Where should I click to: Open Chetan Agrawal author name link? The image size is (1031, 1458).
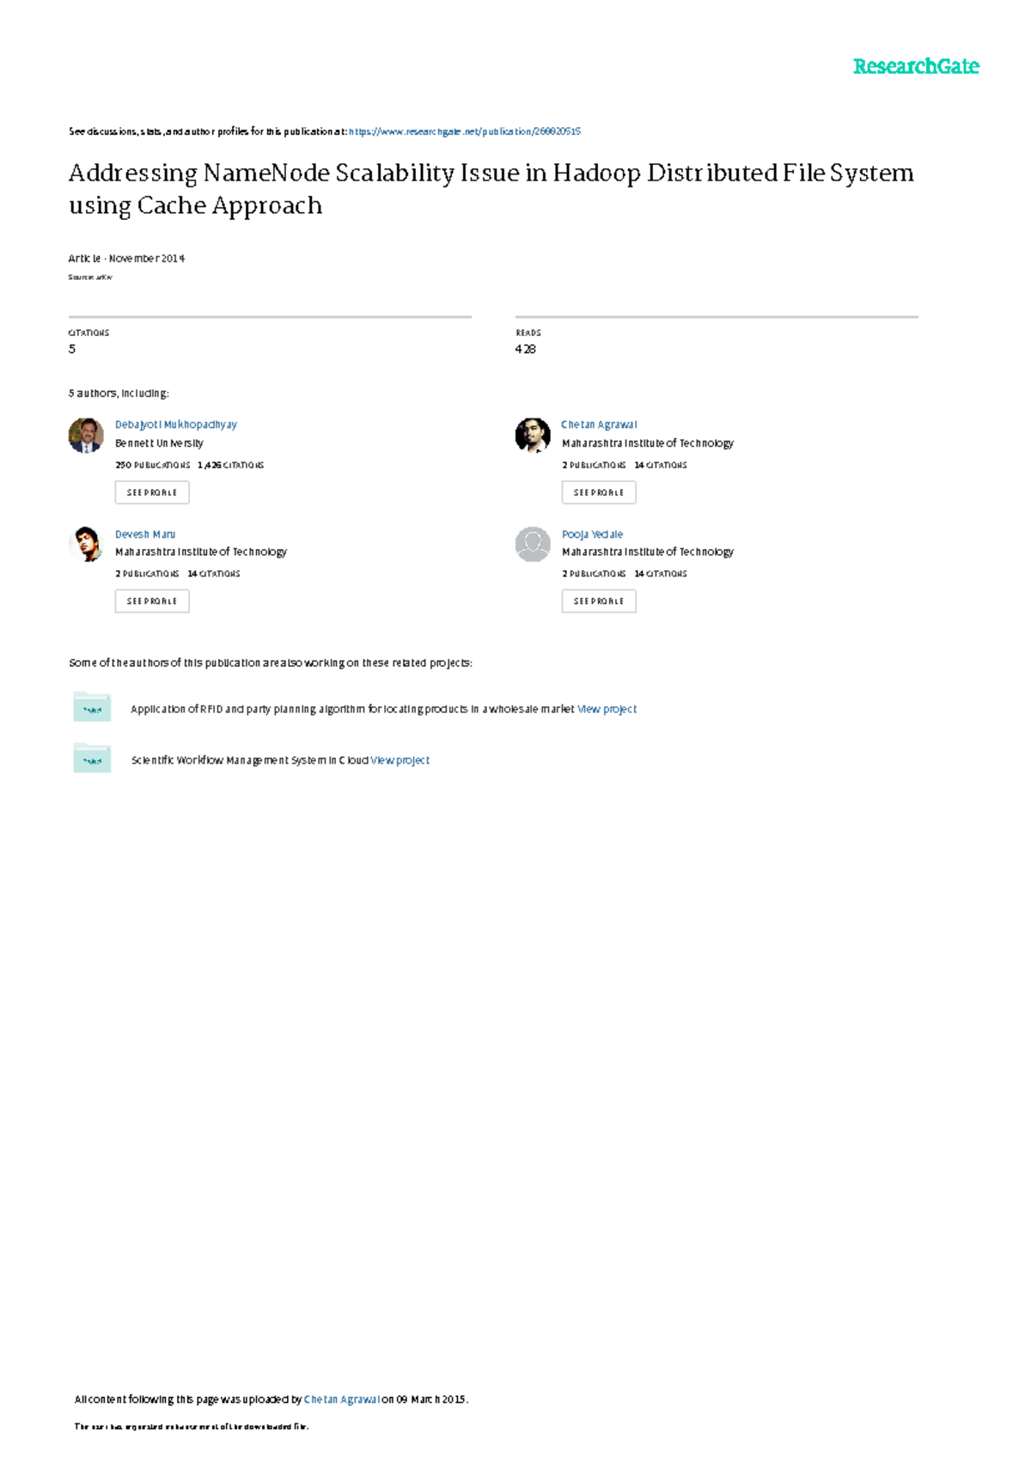click(x=599, y=424)
